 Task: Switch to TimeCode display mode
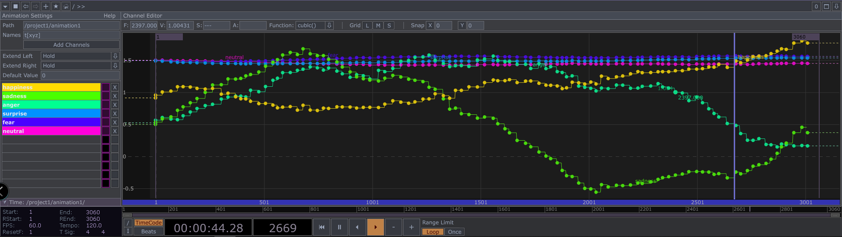point(149,223)
